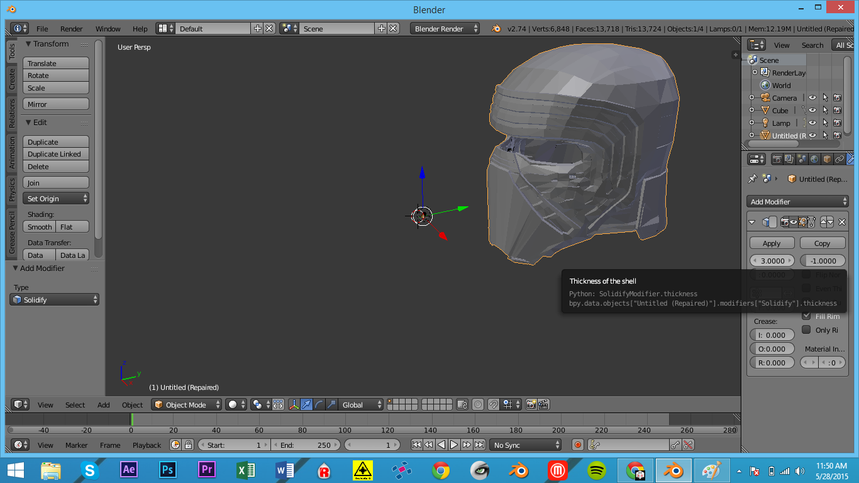This screenshot has height=483, width=859.
Task: Select the scale manipulator icon
Action: (331, 404)
